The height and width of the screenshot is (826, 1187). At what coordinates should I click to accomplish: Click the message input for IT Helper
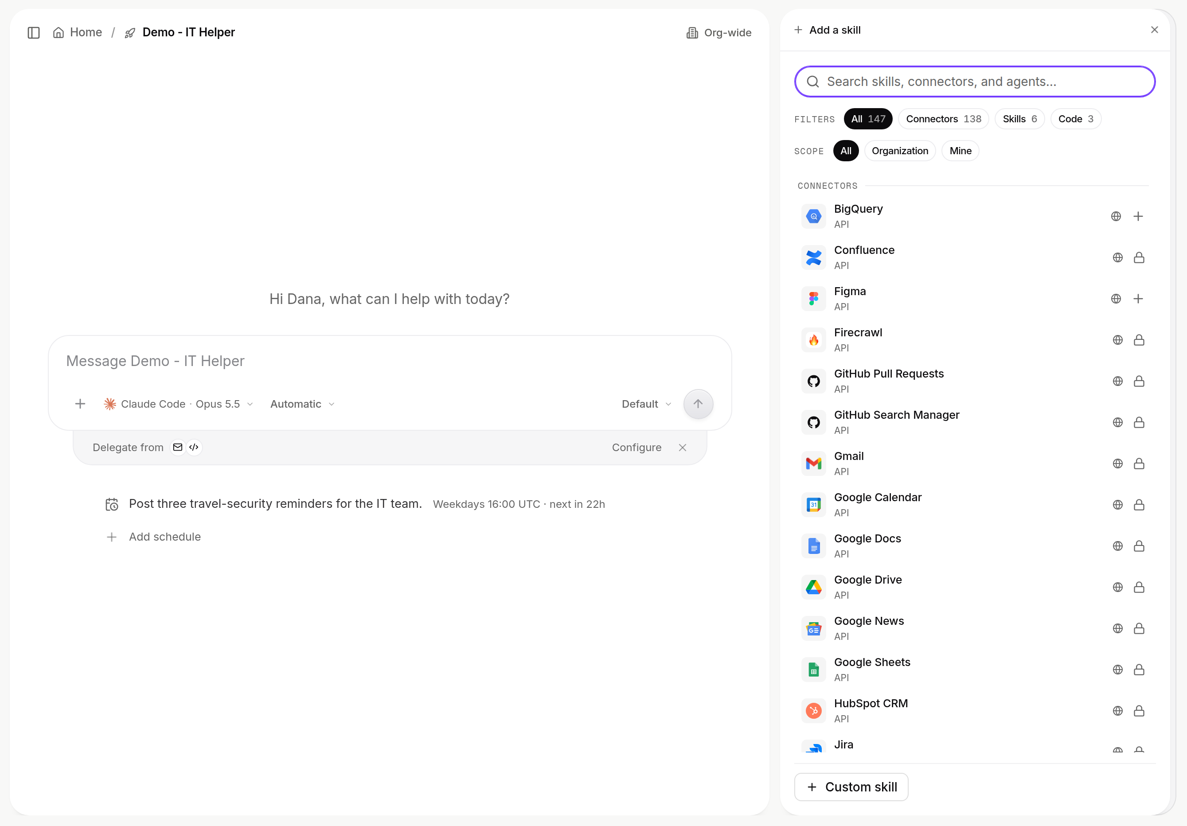coord(390,361)
